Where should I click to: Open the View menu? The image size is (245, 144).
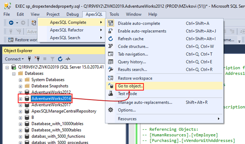(x=35, y=14)
